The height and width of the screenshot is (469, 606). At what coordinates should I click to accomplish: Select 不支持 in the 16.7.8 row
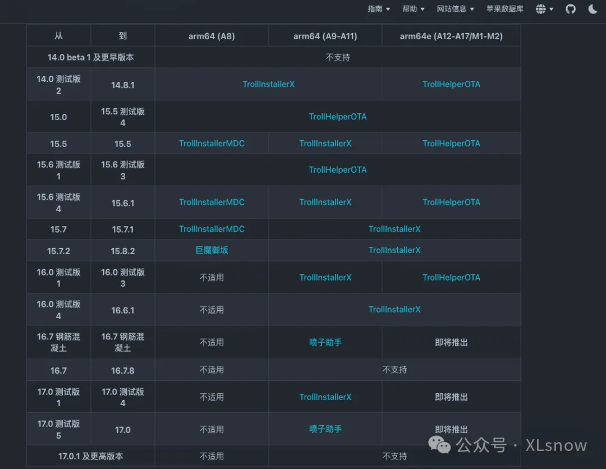(x=394, y=370)
